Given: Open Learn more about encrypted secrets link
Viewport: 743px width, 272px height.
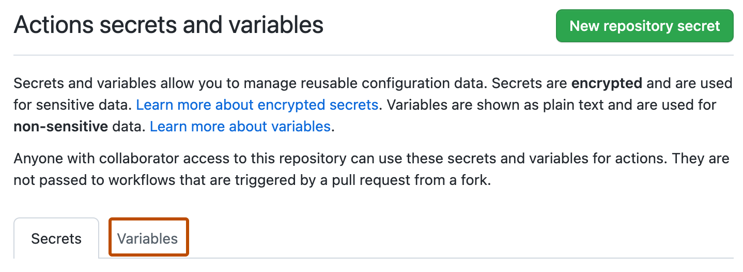Looking at the screenshot, I should [257, 105].
